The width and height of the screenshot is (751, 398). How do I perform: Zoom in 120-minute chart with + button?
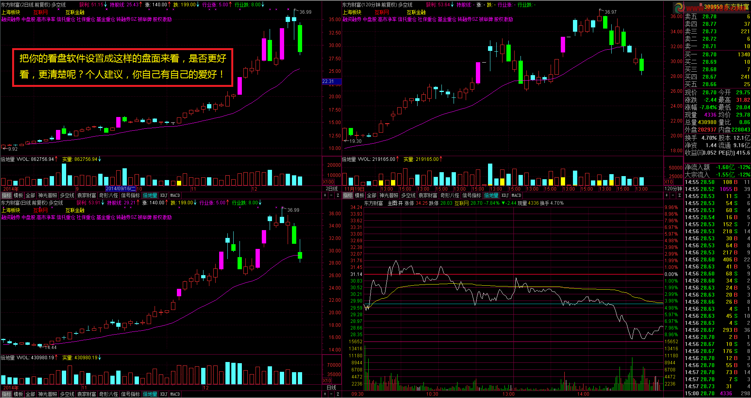pos(666,195)
